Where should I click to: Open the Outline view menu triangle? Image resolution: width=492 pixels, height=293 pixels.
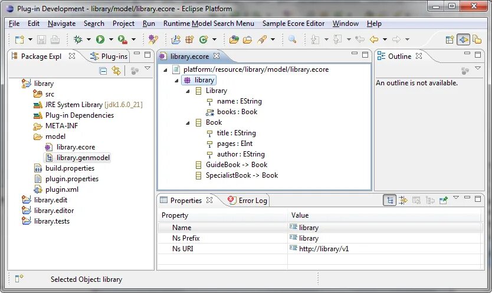coord(478,68)
